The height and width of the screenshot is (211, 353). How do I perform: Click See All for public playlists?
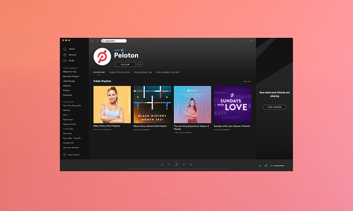[x=247, y=81]
